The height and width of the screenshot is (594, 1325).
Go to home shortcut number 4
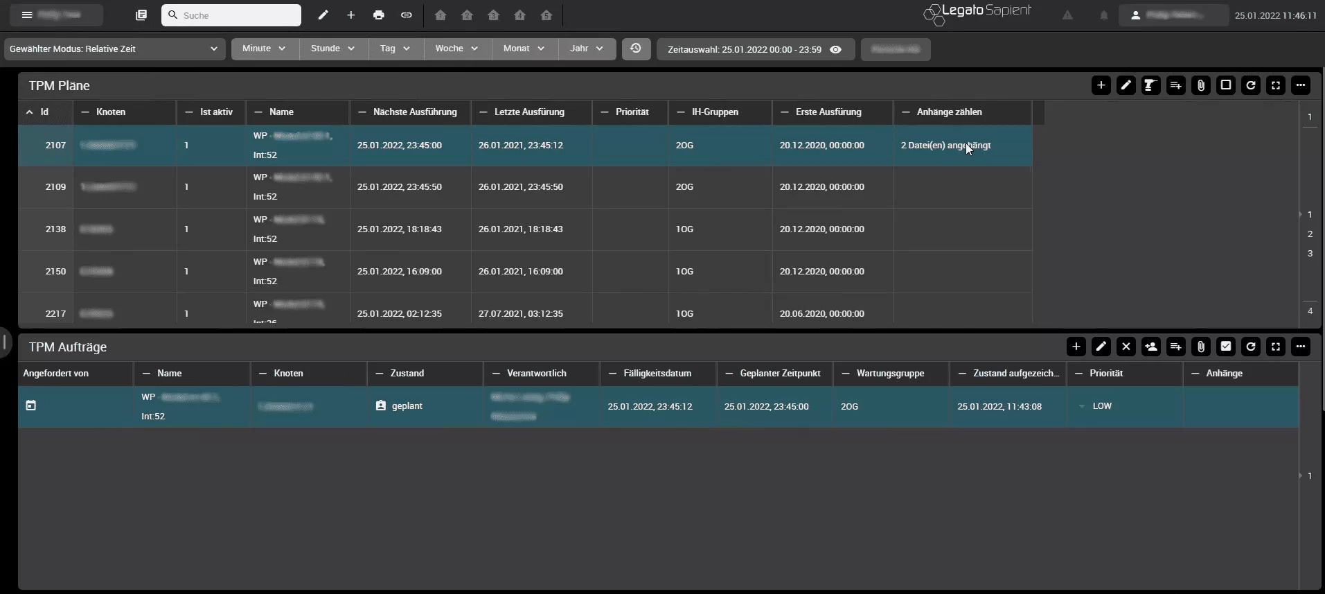(x=520, y=15)
